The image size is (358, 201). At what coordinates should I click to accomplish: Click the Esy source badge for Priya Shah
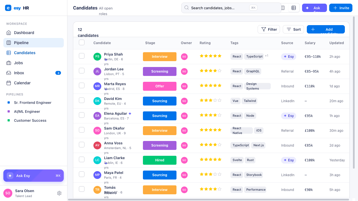[289, 57]
